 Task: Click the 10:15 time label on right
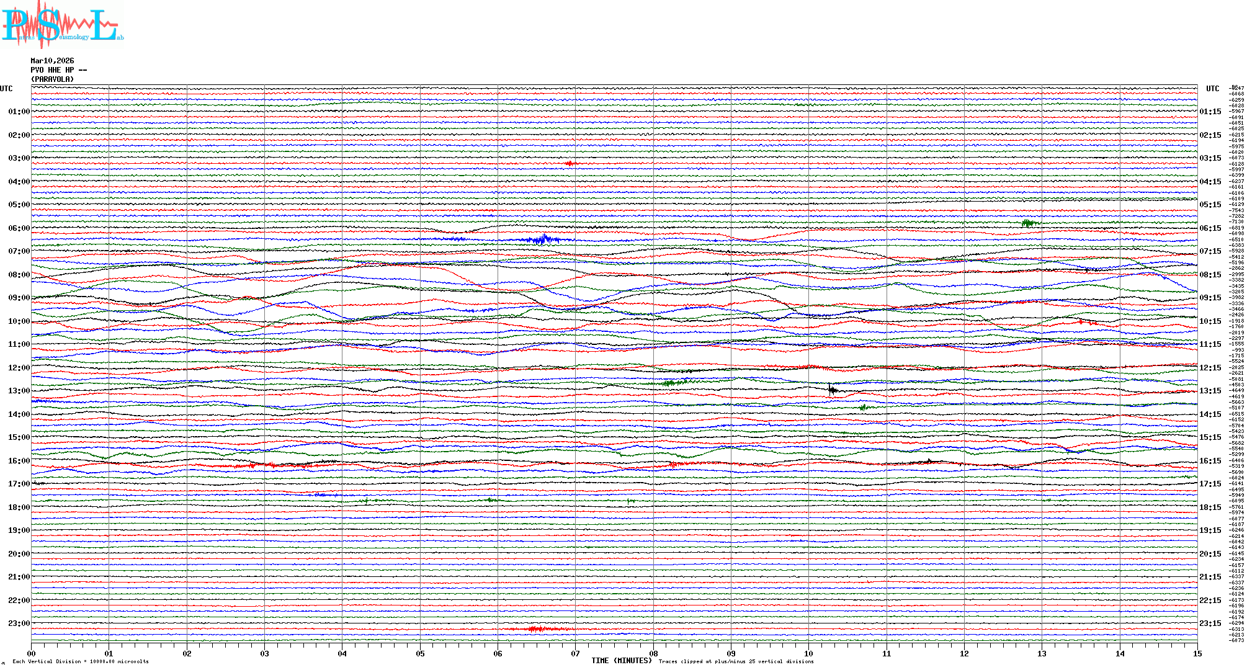[x=1210, y=321]
